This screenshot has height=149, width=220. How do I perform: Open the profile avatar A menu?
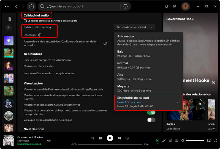(x=186, y=6)
